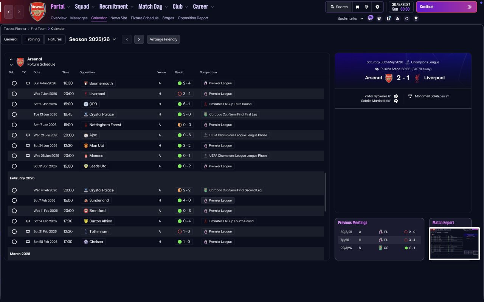Image resolution: width=484 pixels, height=302 pixels.
Task: Go back with the left navigation arrow
Action: tap(9, 12)
